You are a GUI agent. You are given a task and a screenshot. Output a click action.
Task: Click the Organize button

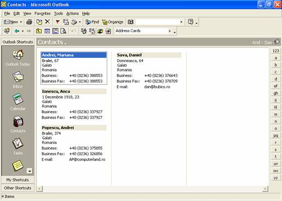113,22
